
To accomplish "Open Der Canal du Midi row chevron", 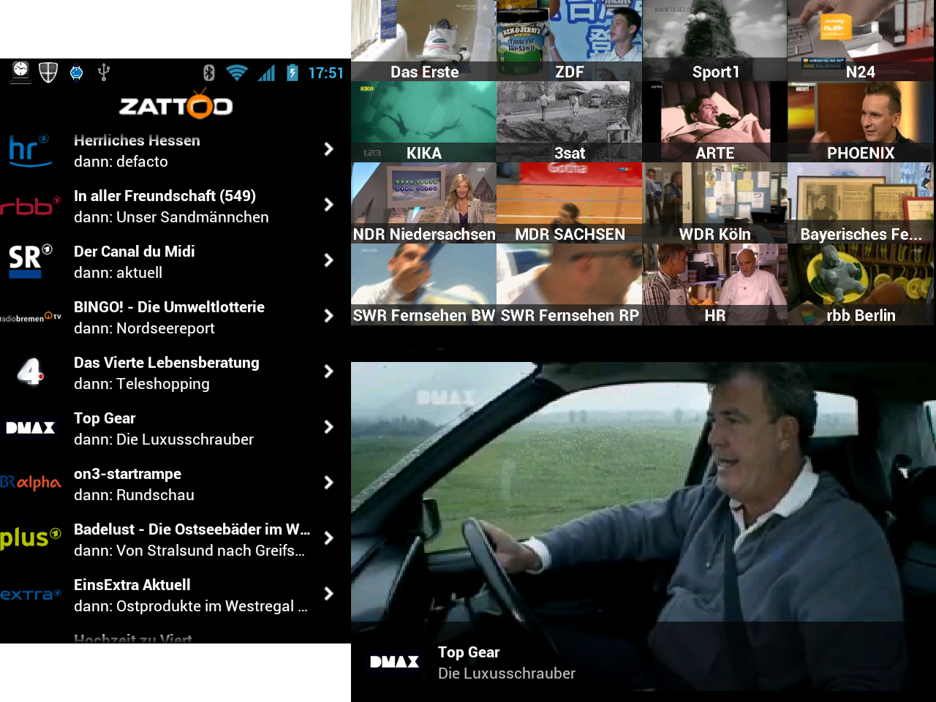I will click(x=328, y=260).
